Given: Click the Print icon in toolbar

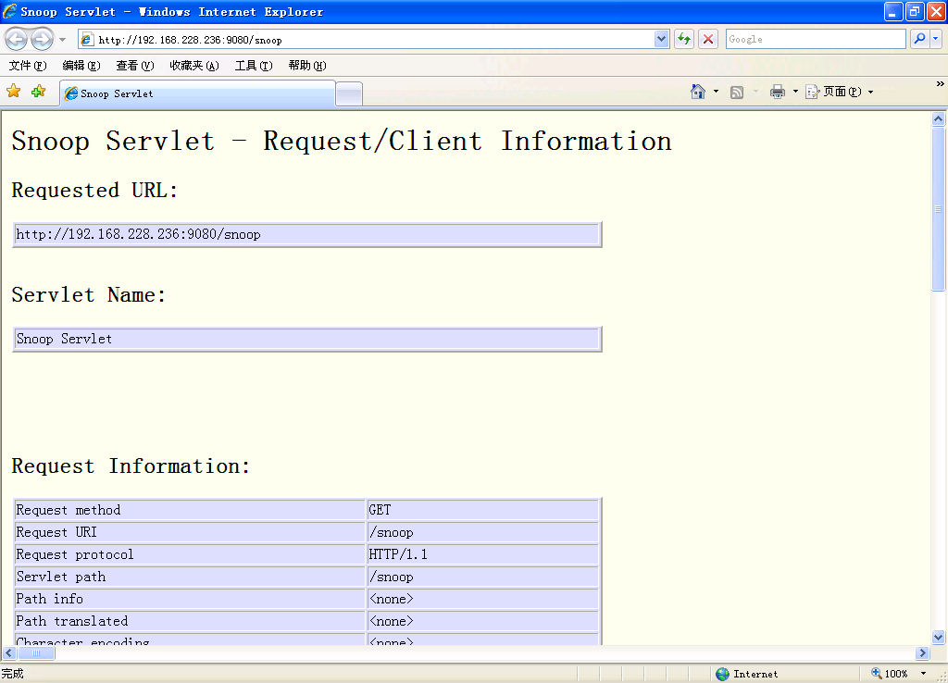Looking at the screenshot, I should click(x=778, y=92).
